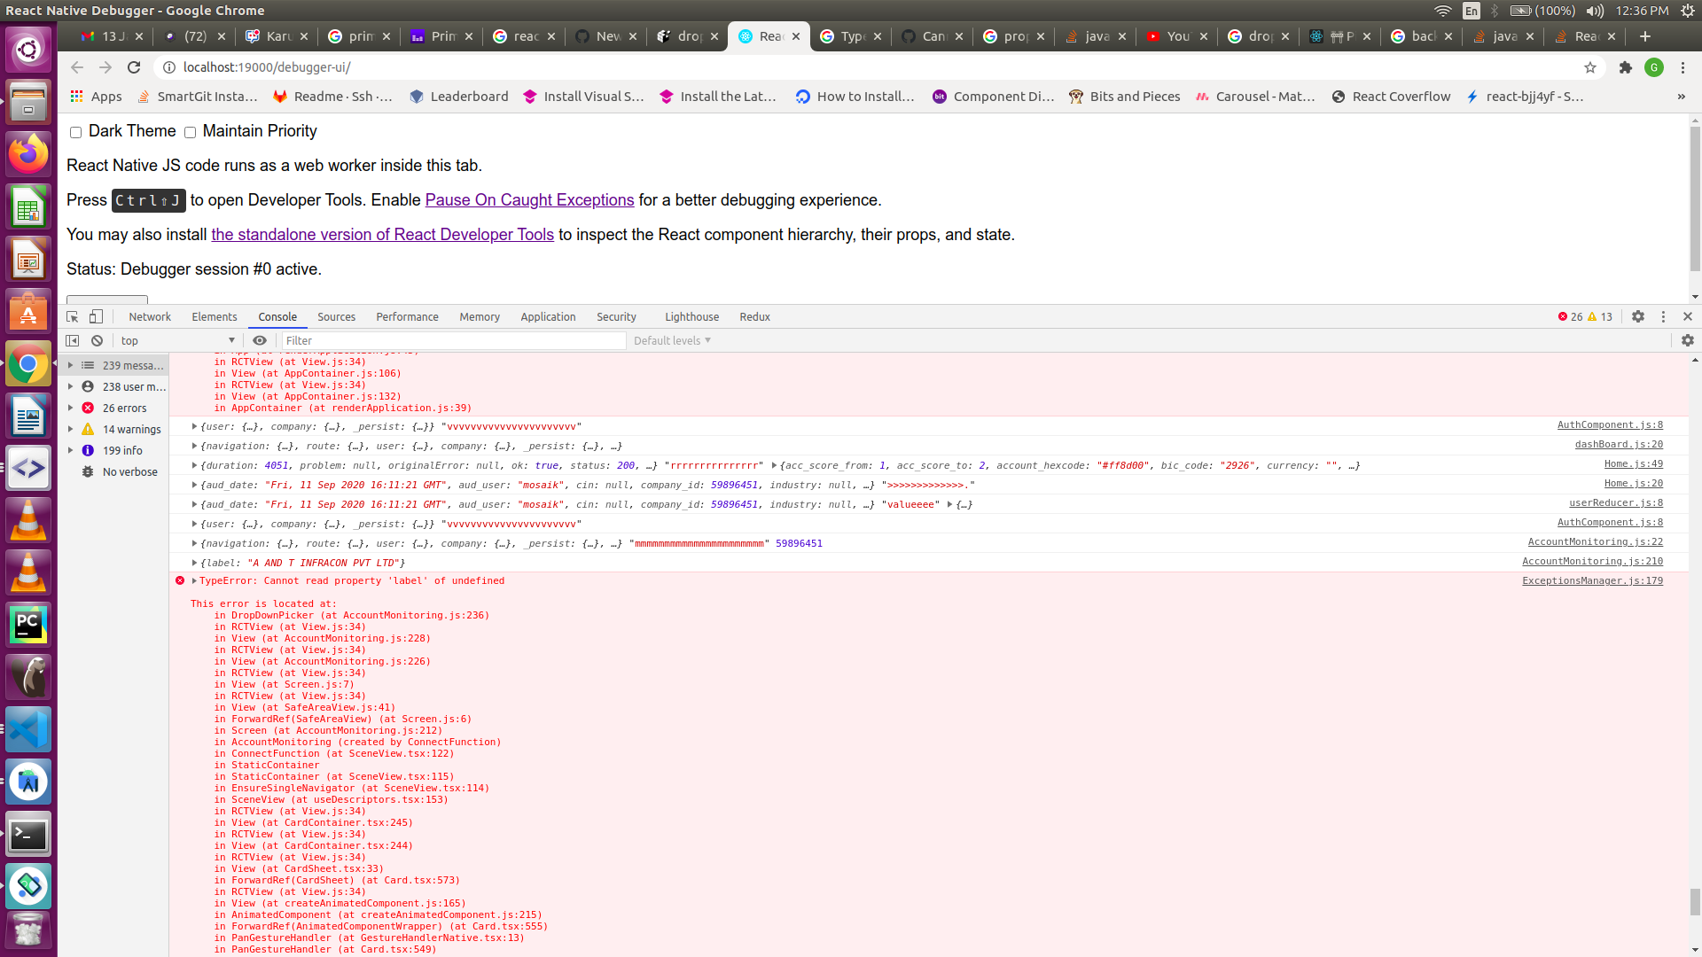Open the eye icon to create live expression

pos(260,340)
